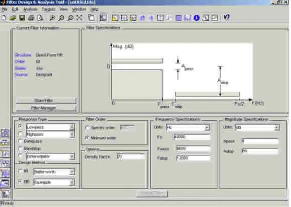Click the Apass magnitude input field
This screenshot has height=207, width=291.
[x=260, y=142]
